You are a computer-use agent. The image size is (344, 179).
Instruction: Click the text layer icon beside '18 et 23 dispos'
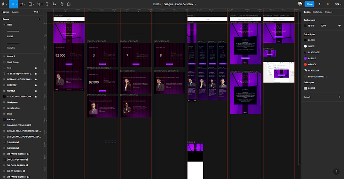(x=4, y=73)
